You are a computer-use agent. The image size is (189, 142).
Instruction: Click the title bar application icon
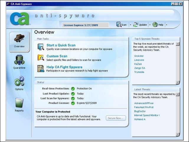pyautogui.click(x=8, y=4)
